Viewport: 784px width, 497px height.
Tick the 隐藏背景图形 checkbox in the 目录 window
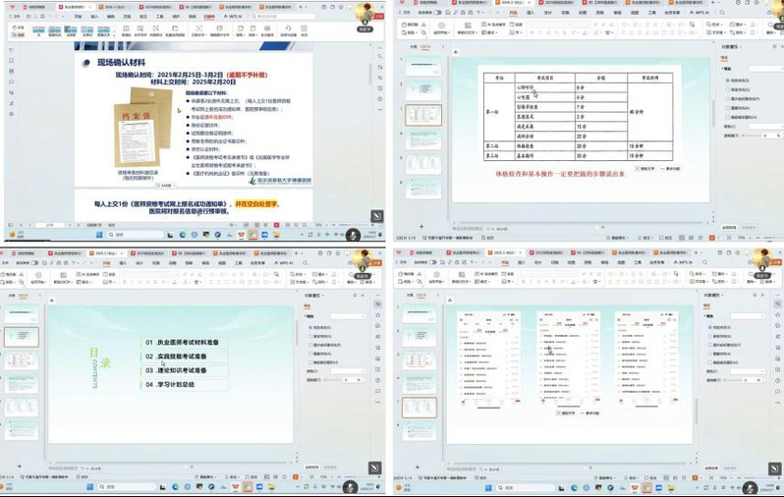pos(311,362)
